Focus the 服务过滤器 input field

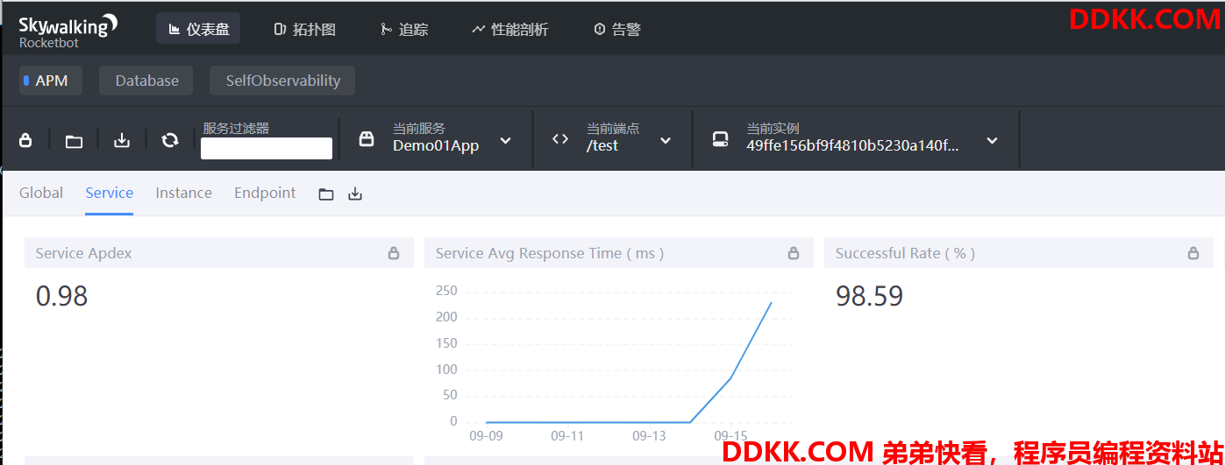click(x=267, y=148)
